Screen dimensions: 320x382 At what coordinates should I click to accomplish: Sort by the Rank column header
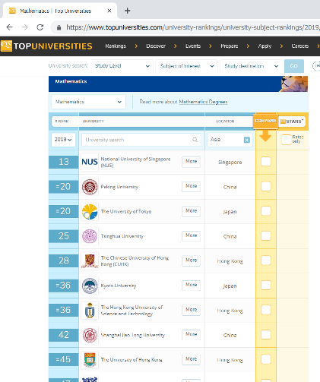pyautogui.click(x=62, y=122)
